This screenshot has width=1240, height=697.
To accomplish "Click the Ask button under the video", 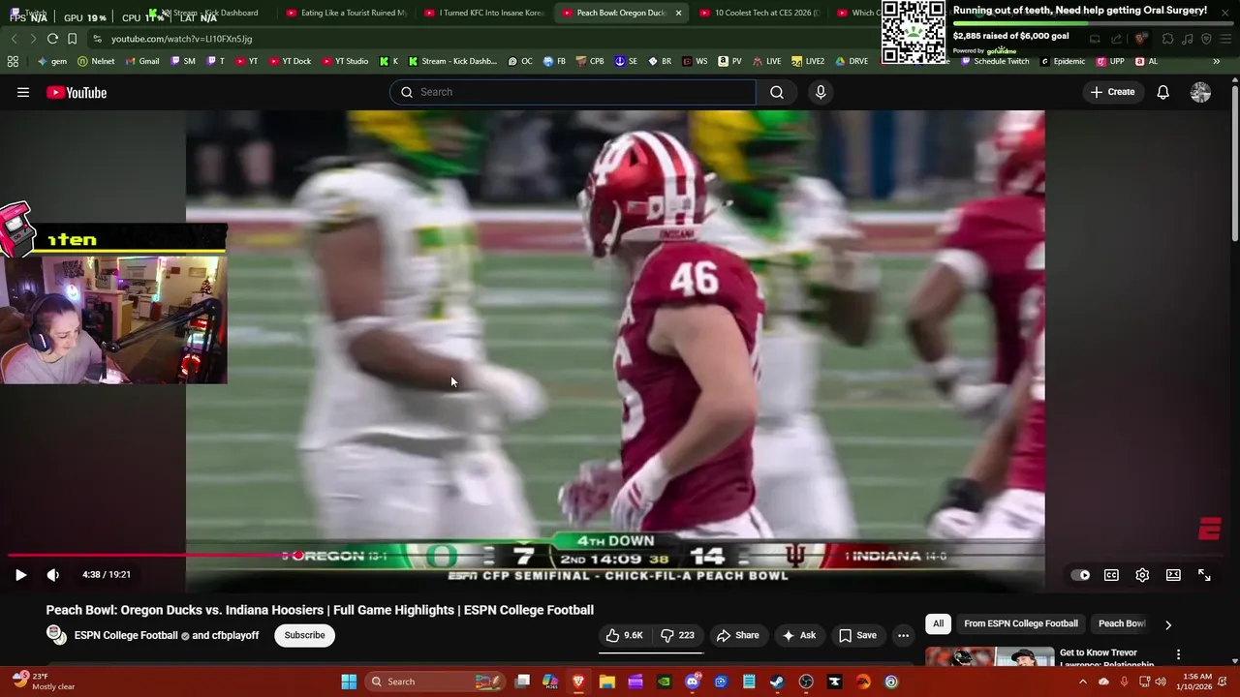I will 799,635.
